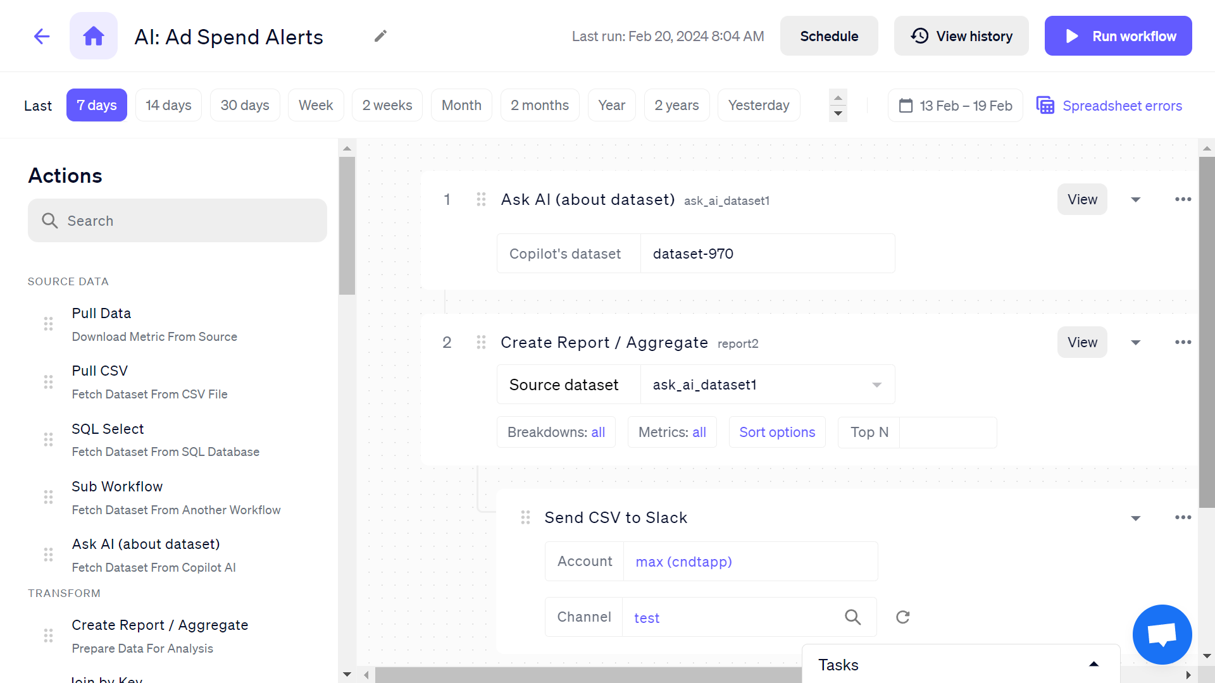Choose SQL Select action in sidebar
1215x683 pixels.
[108, 429]
